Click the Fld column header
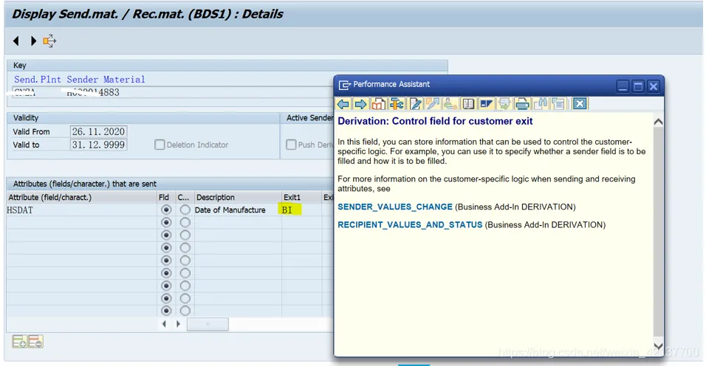 [x=165, y=197]
